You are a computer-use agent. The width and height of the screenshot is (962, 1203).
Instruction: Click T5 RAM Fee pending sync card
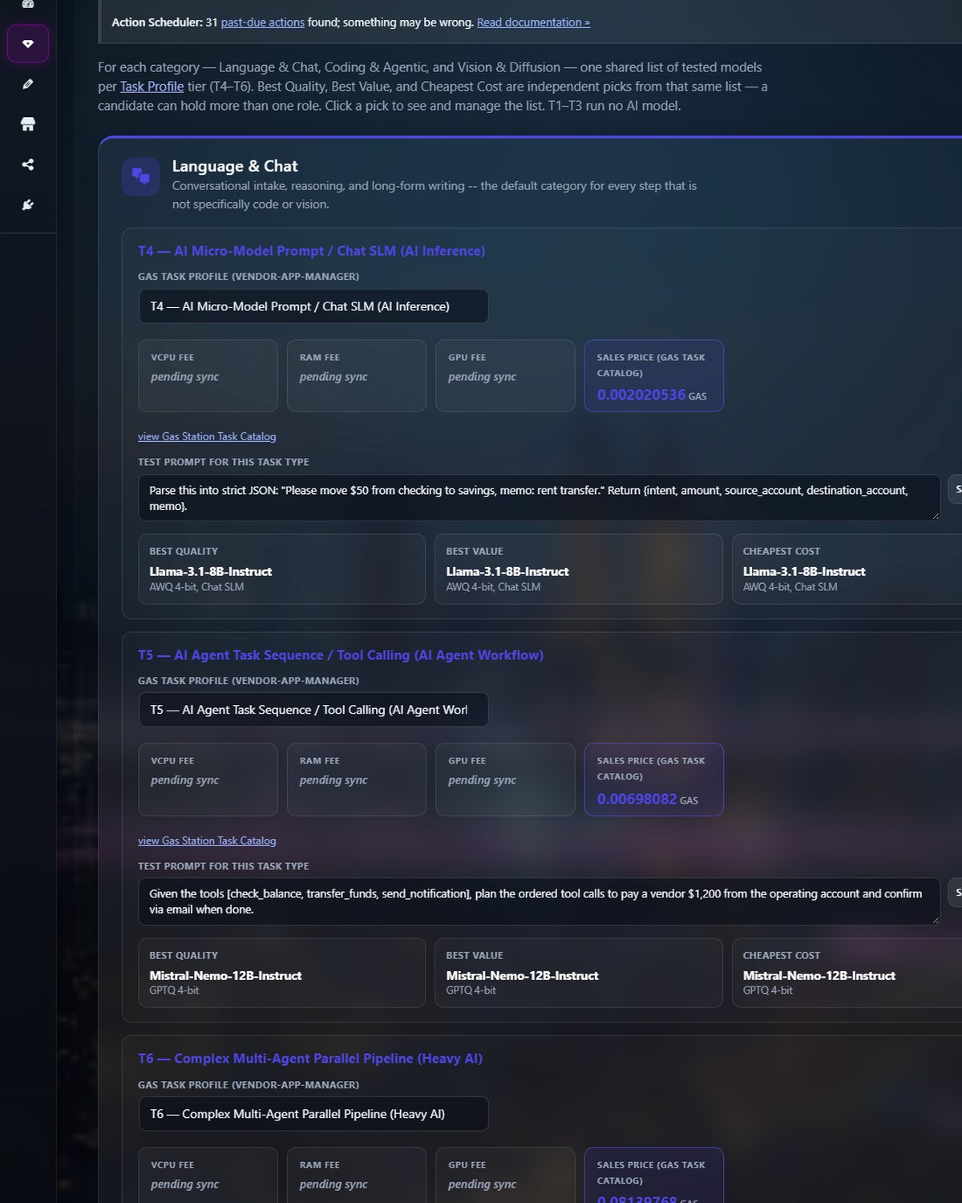click(x=357, y=780)
